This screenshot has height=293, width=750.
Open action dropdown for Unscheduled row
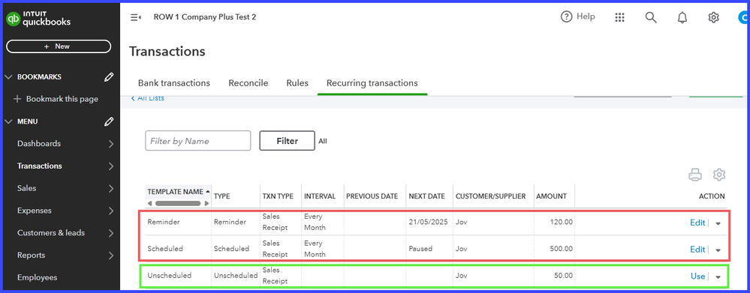(718, 277)
